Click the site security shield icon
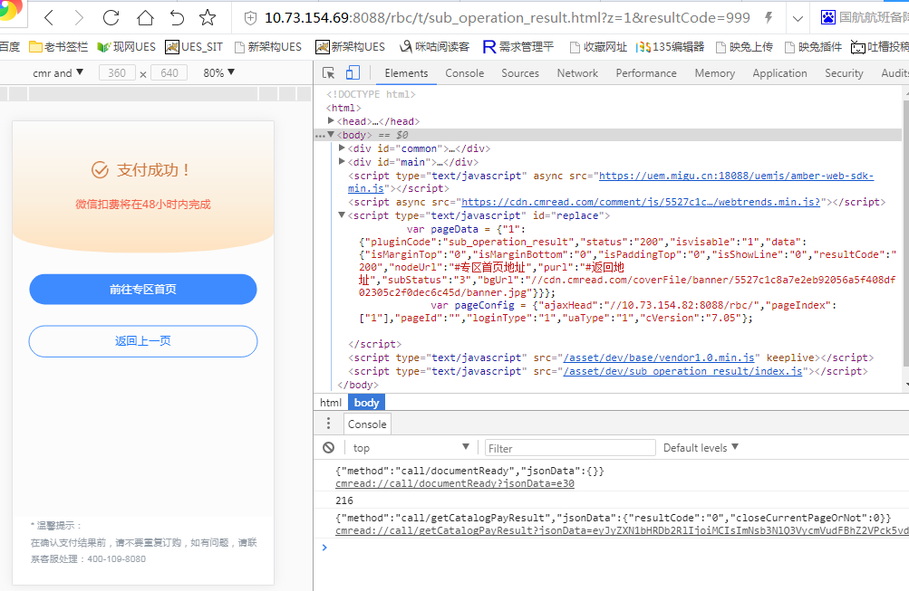This screenshot has height=591, width=909. pos(250,18)
